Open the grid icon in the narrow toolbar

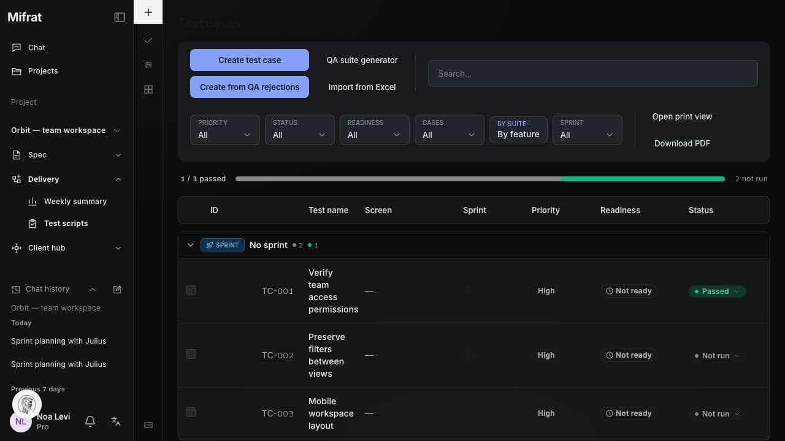148,89
